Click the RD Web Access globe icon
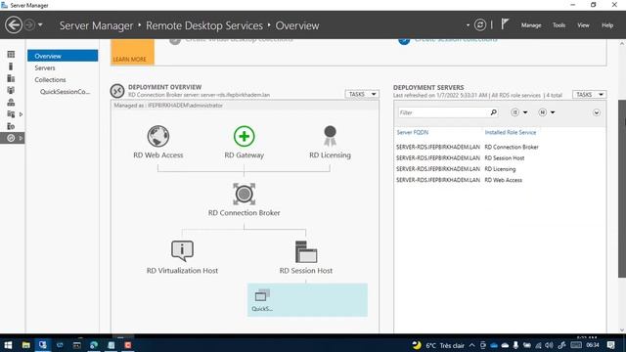Screen dimensions: 626x352 158,136
